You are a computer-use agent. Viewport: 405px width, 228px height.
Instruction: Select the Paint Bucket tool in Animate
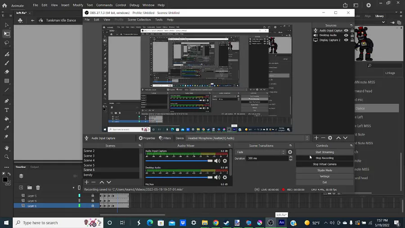(7, 119)
